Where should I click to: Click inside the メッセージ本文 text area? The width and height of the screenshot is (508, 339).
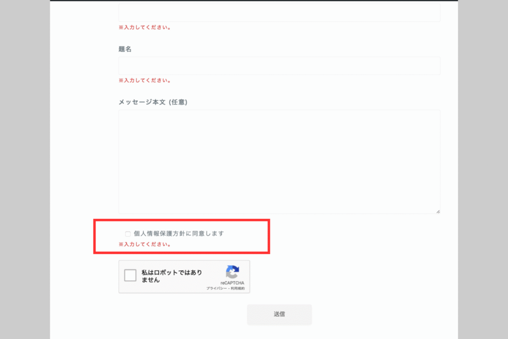[279, 161]
